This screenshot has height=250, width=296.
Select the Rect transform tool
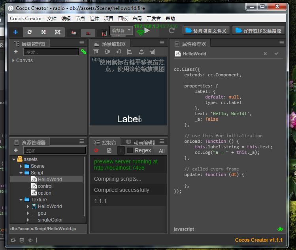[58, 32]
